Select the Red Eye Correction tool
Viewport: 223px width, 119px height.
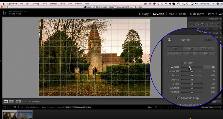point(202,25)
